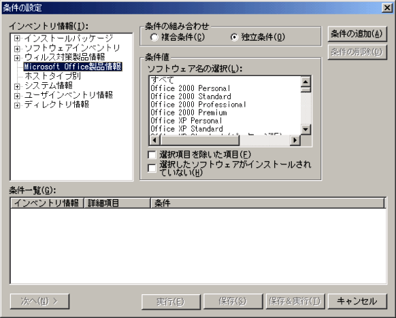This screenshot has width=396, height=318.
Task: Expand the ディレクトリ情報 tree node
Action: coord(17,105)
